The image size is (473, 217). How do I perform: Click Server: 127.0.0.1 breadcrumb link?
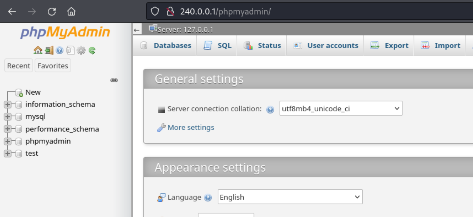click(185, 30)
